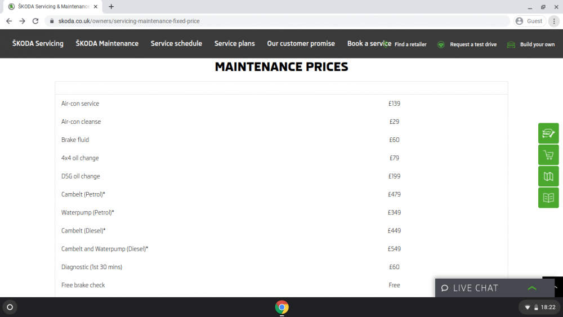Click the browser back arrow
563x317 pixels.
(x=9, y=21)
